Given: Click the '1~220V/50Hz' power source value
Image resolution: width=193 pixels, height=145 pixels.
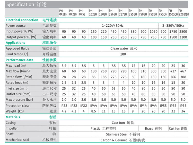Looking at the screenshot, I should [112, 26].
